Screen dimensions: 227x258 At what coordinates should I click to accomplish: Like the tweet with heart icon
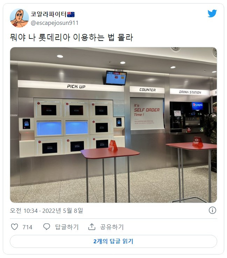point(14,227)
